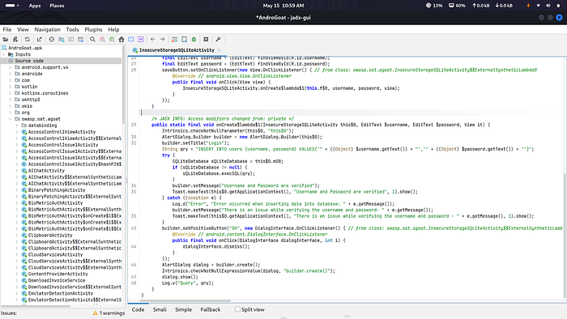Open the Log viewer square icon
Image resolution: width=567 pixels, height=319 pixels.
206,40
